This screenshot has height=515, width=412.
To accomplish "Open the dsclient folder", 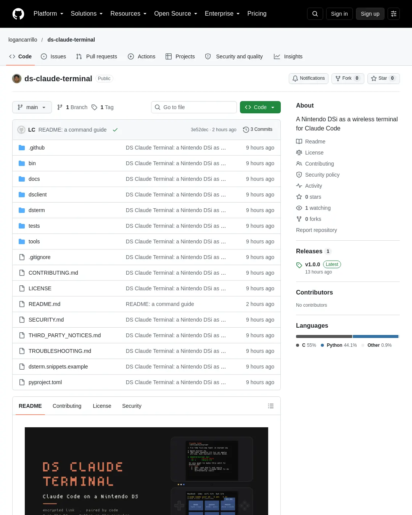I will coord(37,195).
